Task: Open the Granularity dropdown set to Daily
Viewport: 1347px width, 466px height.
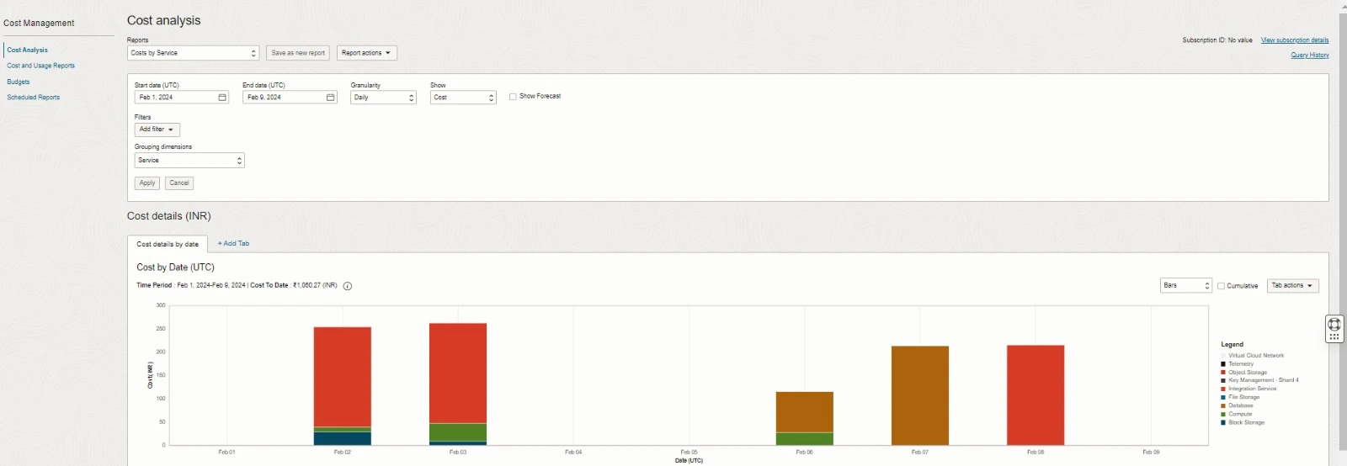Action: [x=383, y=98]
